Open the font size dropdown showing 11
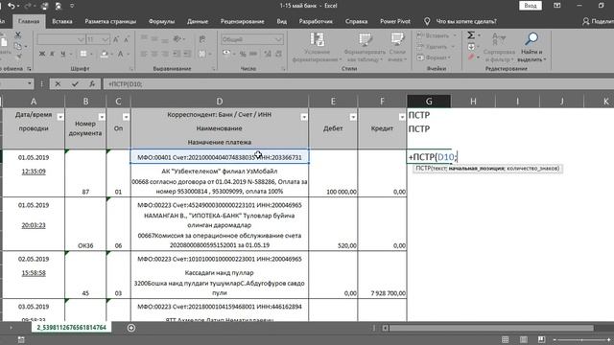614x345 pixels. coord(105,39)
